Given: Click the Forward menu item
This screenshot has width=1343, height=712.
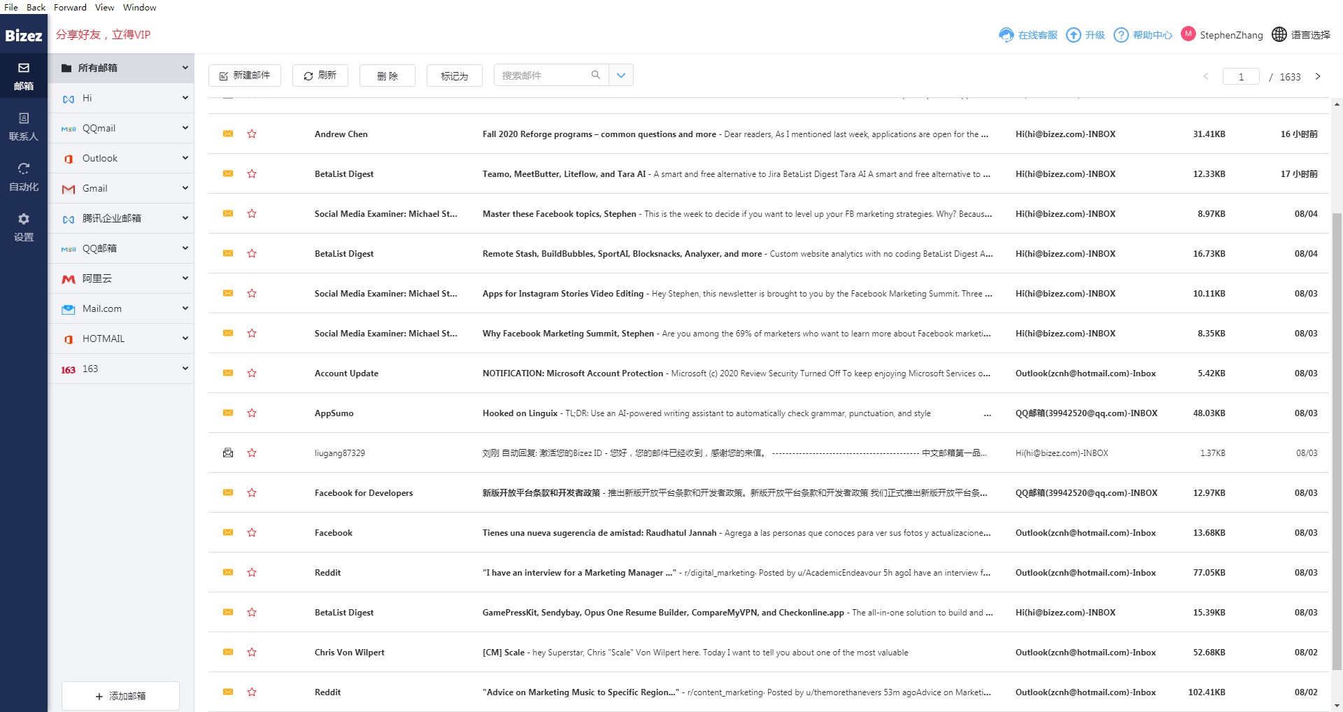Looking at the screenshot, I should click(x=70, y=7).
